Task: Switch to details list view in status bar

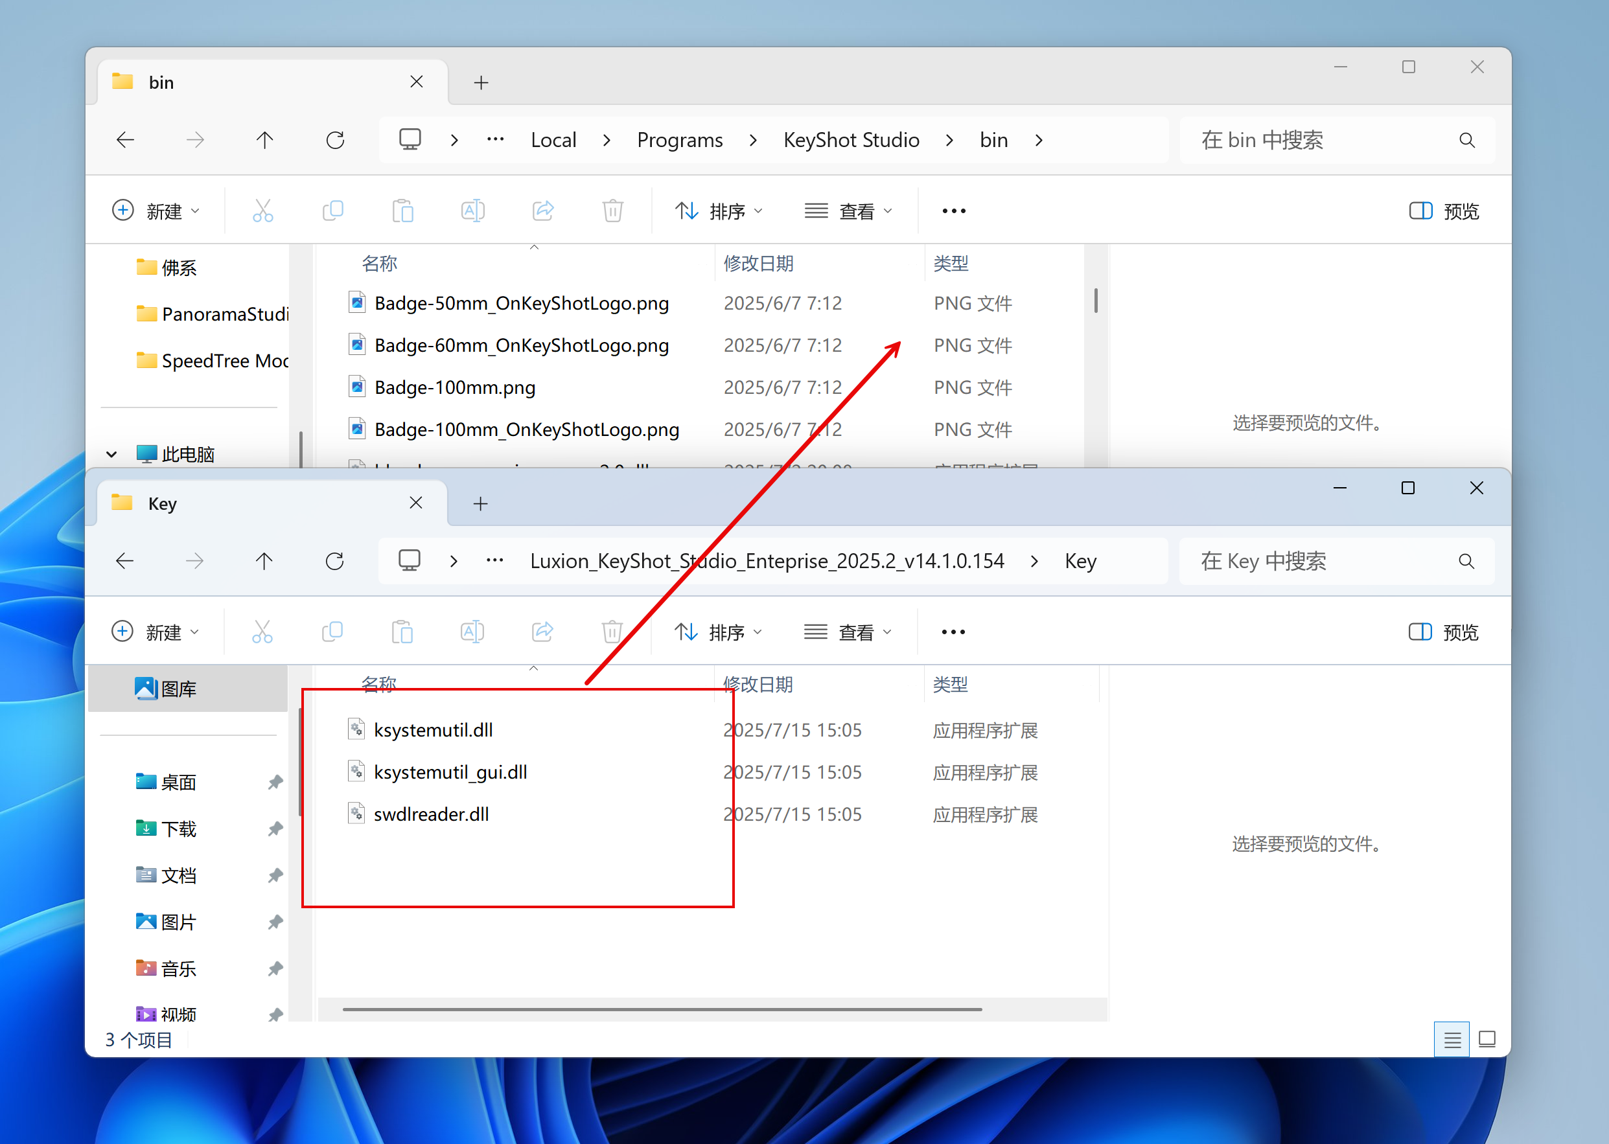Action: pos(1451,1040)
